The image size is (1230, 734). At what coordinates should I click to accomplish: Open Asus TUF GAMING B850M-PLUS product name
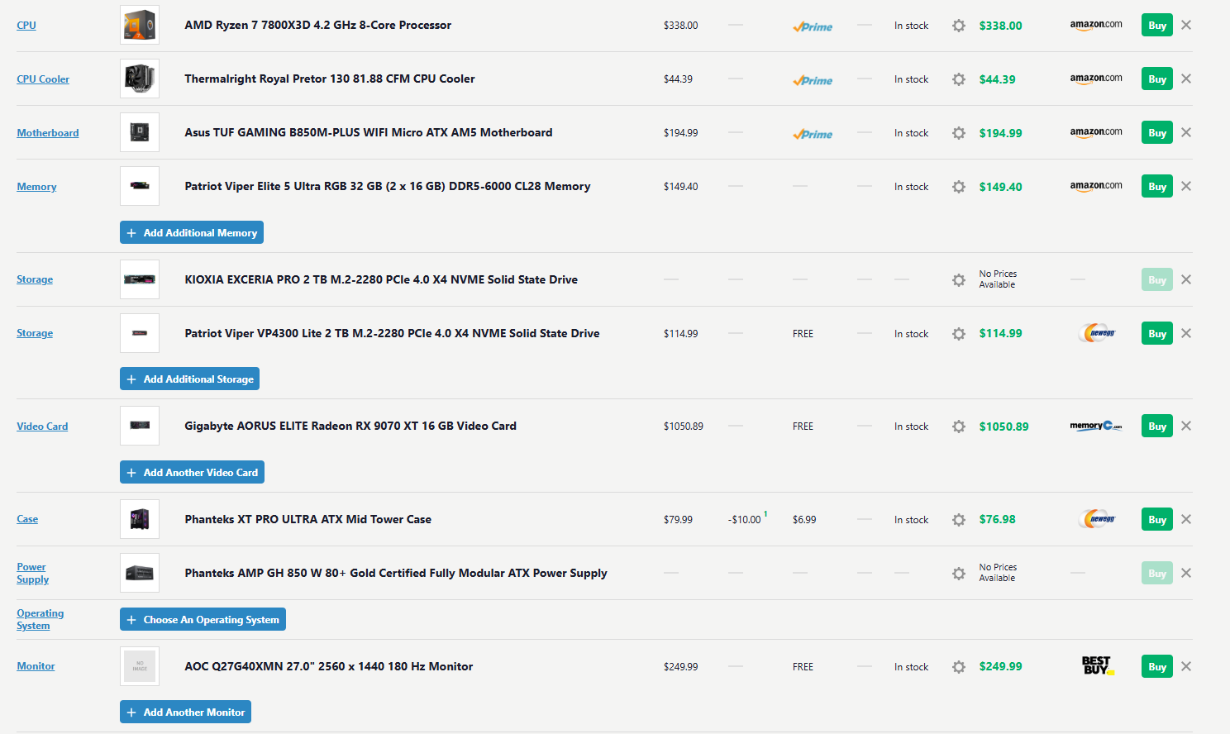pyautogui.click(x=369, y=132)
